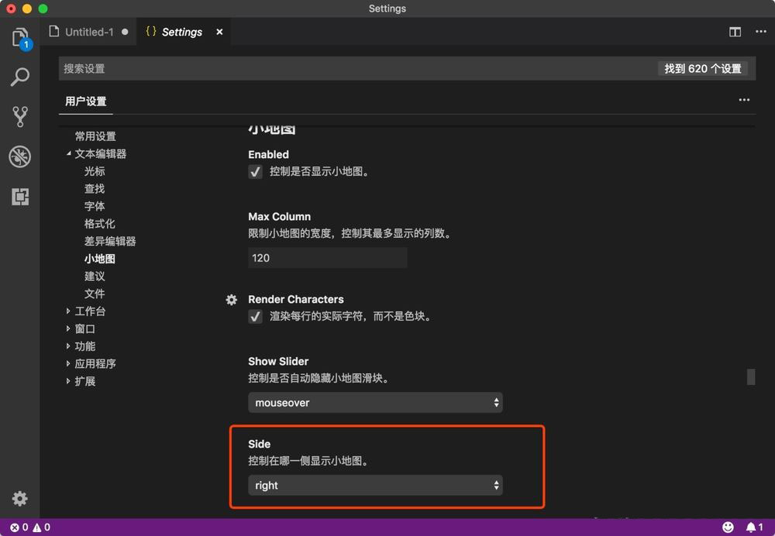Viewport: 775px width, 536px height.
Task: Open the more actions (...) menu
Action: click(x=744, y=99)
